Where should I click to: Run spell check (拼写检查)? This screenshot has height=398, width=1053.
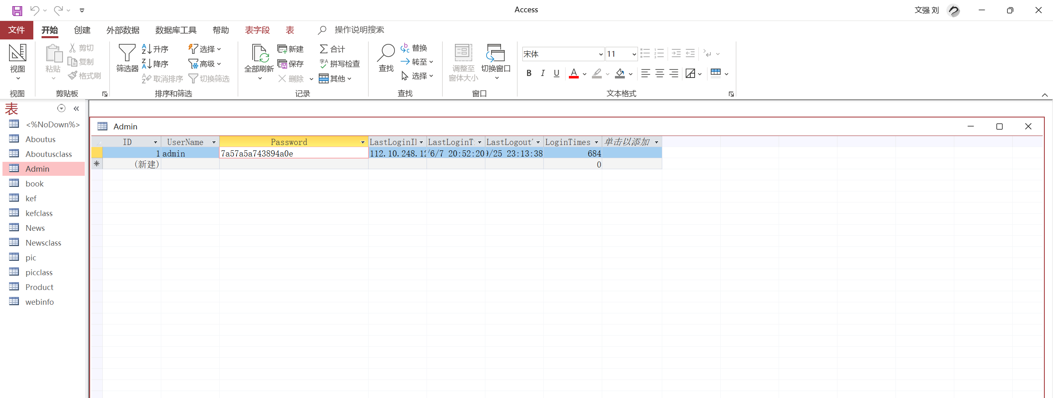(340, 64)
